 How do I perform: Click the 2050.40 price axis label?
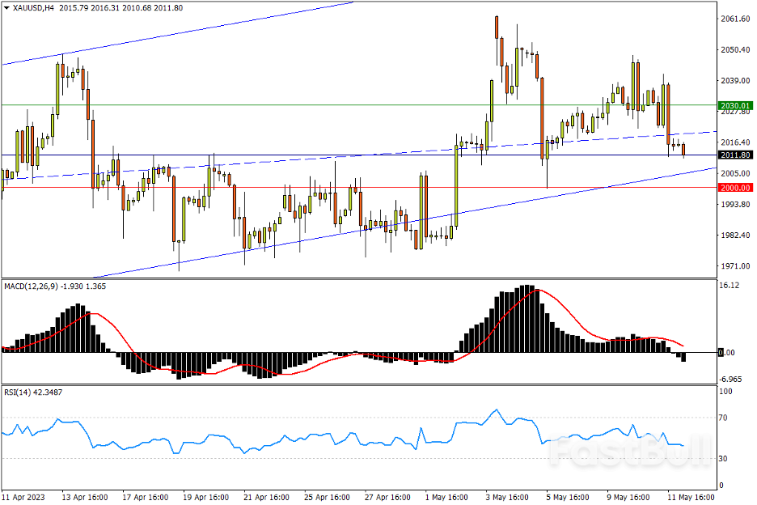click(x=734, y=50)
